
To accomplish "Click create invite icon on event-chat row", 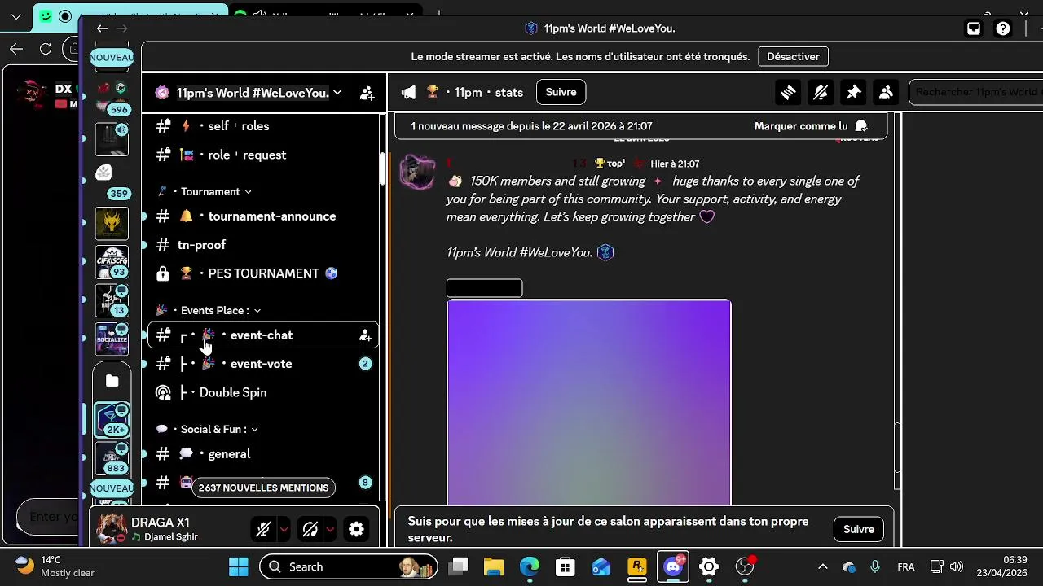I will point(365,335).
